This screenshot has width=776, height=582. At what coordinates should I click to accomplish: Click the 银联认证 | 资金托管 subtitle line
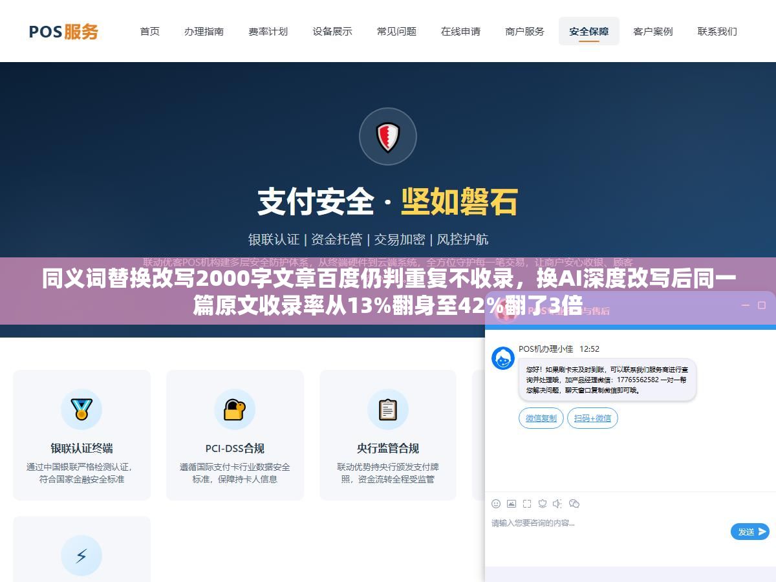[x=369, y=239]
